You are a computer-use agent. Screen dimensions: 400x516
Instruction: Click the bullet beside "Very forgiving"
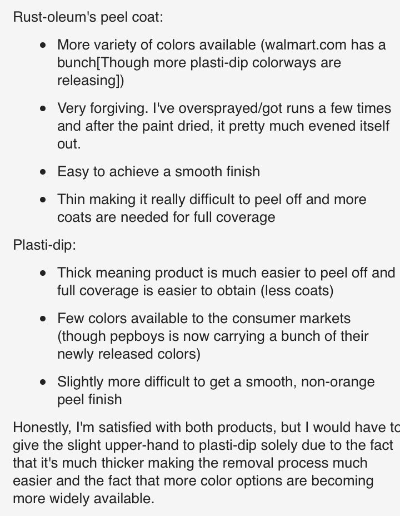43,108
